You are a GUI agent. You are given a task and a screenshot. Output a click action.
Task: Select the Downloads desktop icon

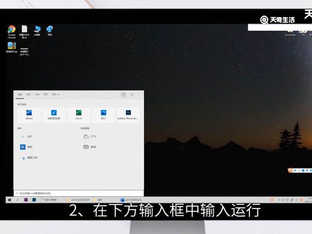[290, 33]
